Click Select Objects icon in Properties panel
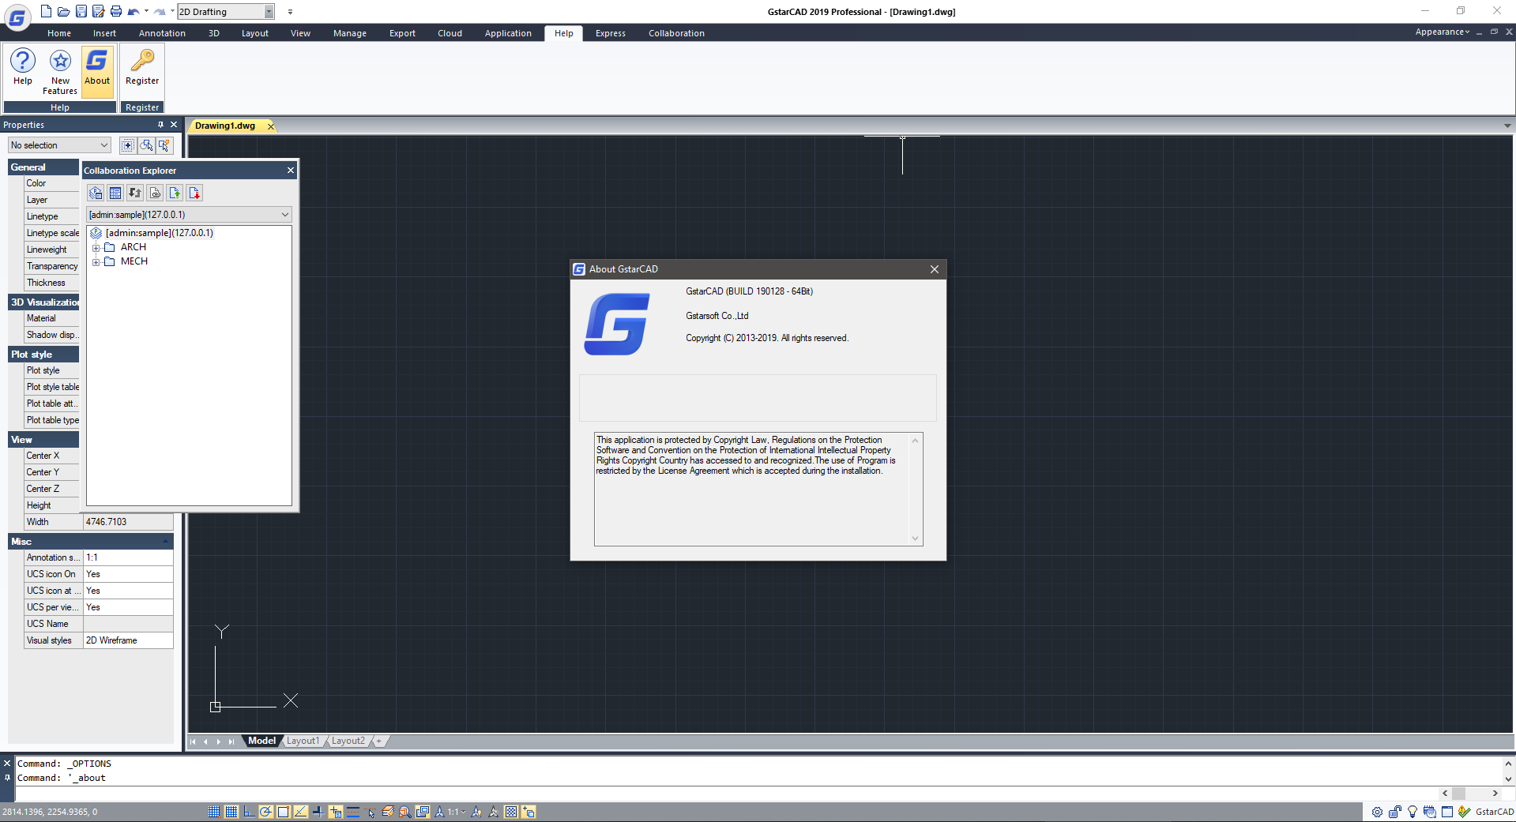 tap(146, 145)
